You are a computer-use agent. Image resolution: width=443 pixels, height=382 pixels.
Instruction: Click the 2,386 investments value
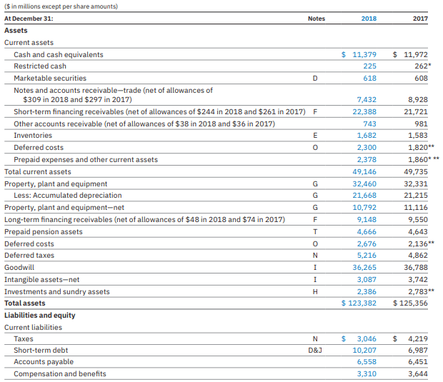tap(367, 291)
